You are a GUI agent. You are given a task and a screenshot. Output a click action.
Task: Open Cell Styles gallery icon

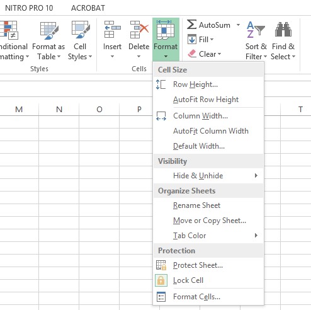(81, 30)
